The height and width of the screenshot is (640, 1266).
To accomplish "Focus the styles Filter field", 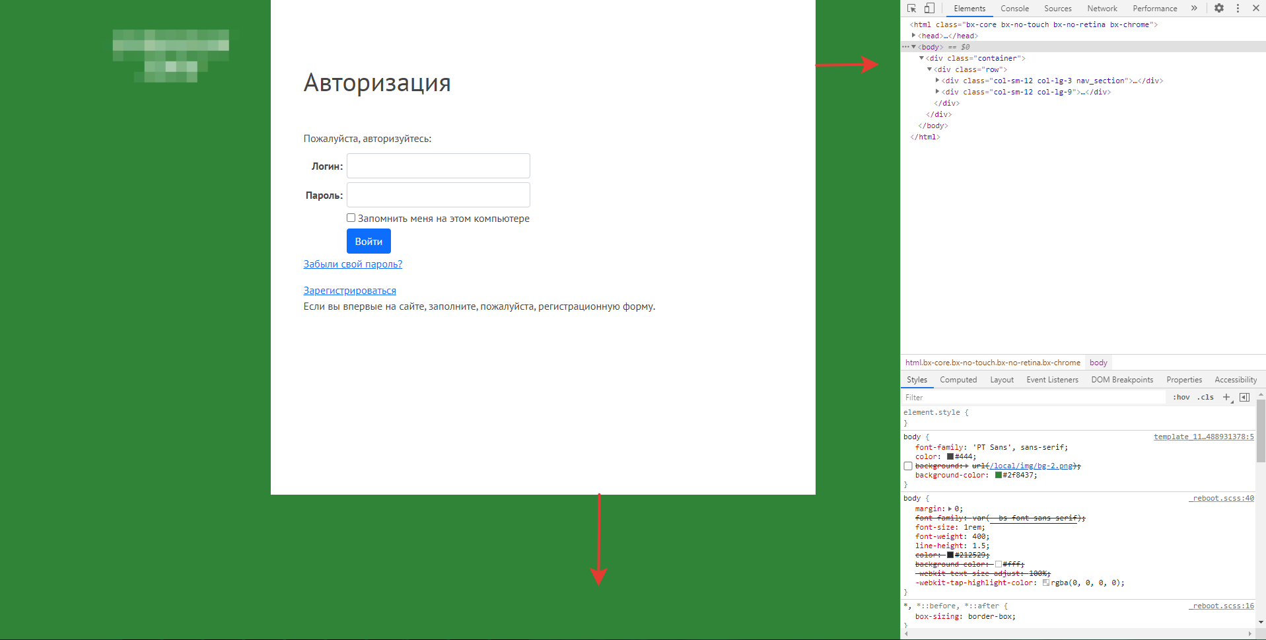I will [1034, 397].
